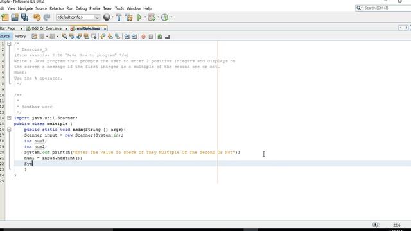Collapse the import fold at line 14

pos(9,118)
